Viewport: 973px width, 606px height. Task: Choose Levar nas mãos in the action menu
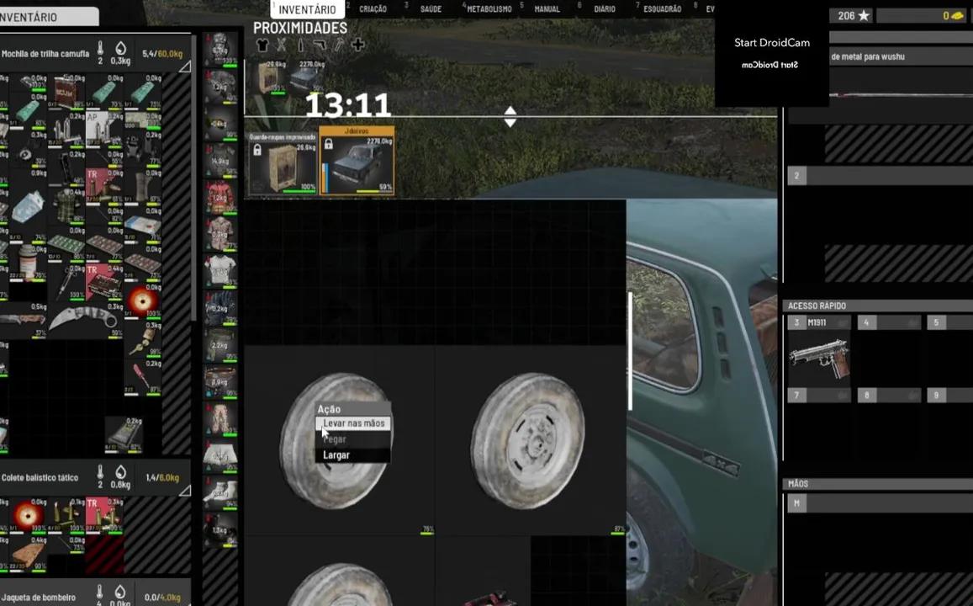(354, 423)
